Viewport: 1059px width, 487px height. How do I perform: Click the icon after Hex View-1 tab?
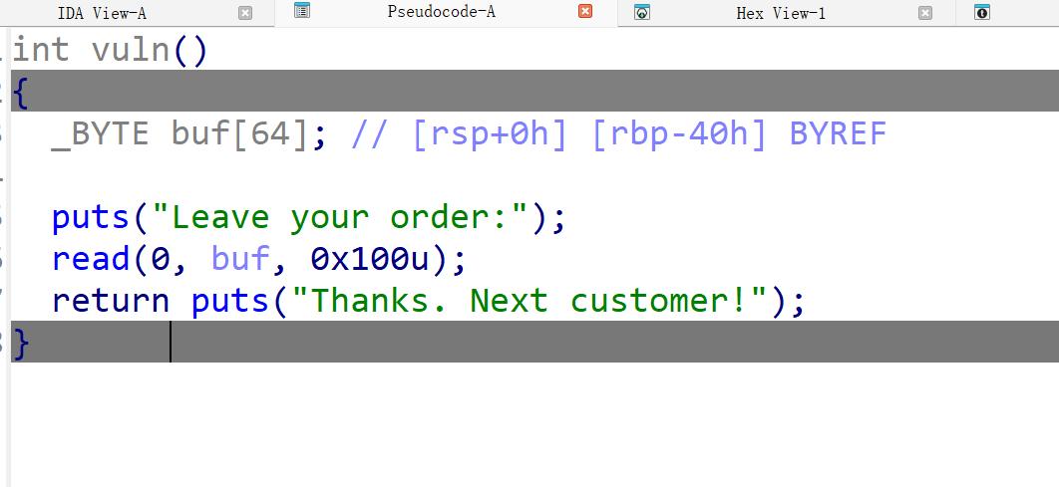coord(982,12)
